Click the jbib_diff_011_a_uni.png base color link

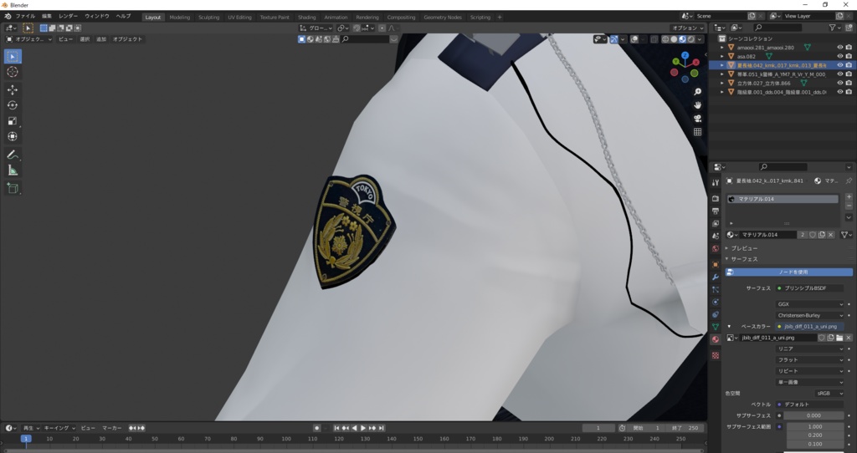(809, 327)
